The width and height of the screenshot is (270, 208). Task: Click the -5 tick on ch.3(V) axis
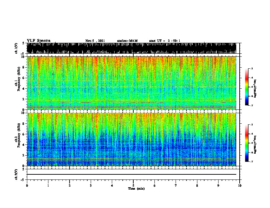tap(22, 180)
